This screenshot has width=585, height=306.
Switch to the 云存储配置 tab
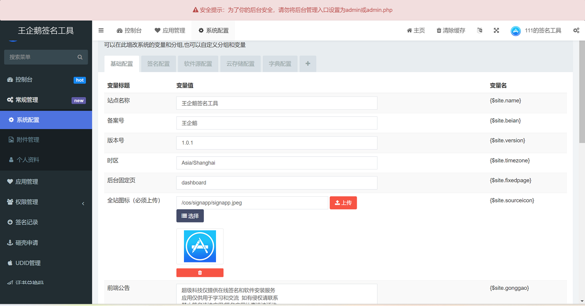click(x=240, y=64)
